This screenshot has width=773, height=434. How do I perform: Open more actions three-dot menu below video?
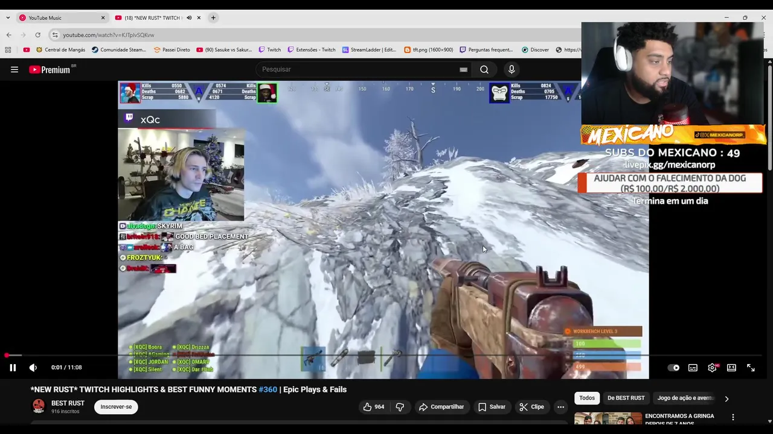pyautogui.click(x=560, y=407)
